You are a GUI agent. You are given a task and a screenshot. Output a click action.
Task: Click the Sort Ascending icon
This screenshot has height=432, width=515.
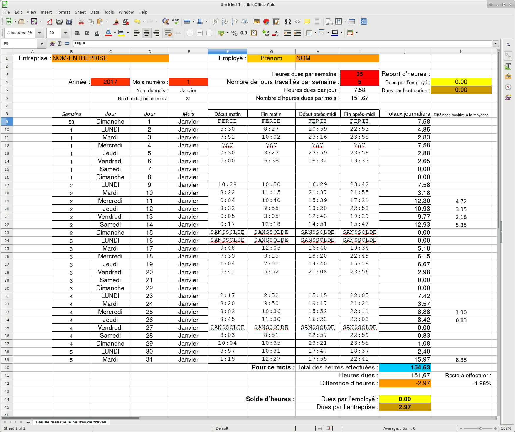tap(225, 21)
